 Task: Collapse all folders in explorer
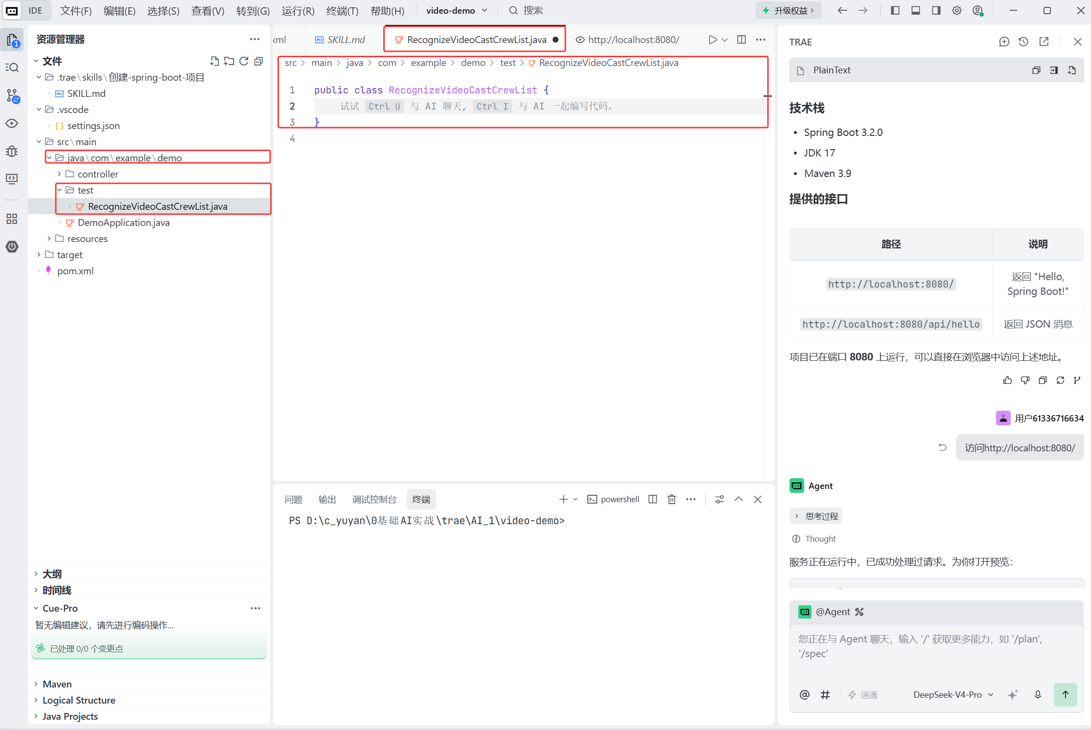click(258, 61)
